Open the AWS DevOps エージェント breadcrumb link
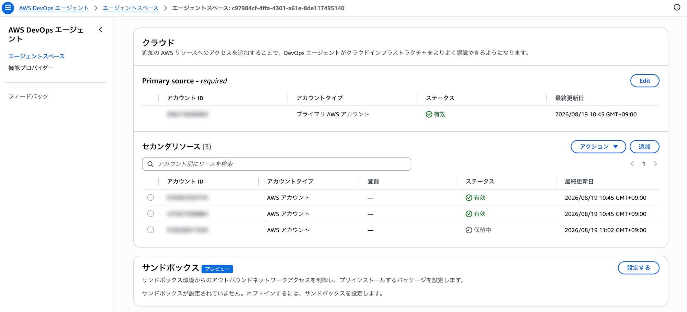 (x=54, y=8)
